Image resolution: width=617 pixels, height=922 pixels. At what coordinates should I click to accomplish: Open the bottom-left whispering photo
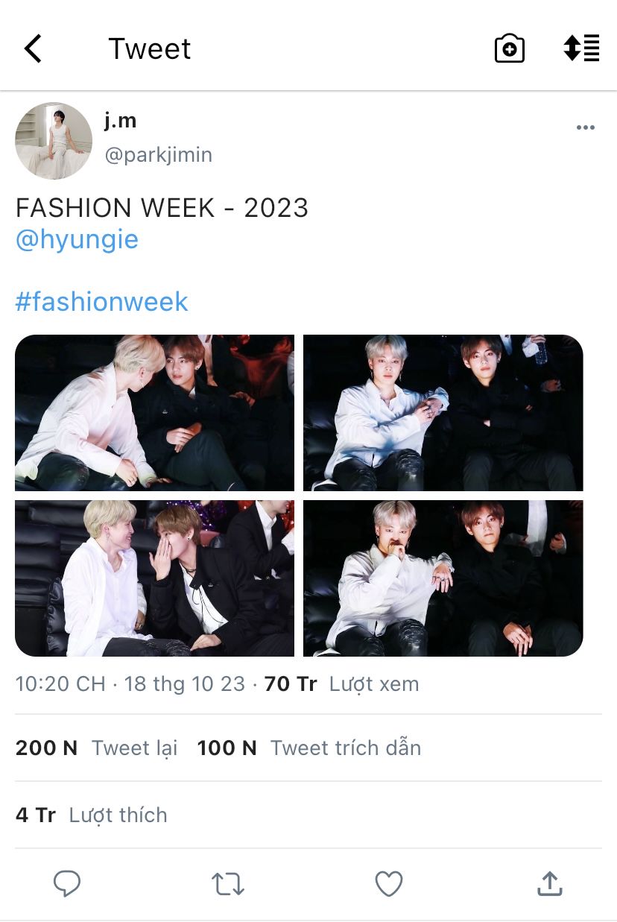(155, 578)
